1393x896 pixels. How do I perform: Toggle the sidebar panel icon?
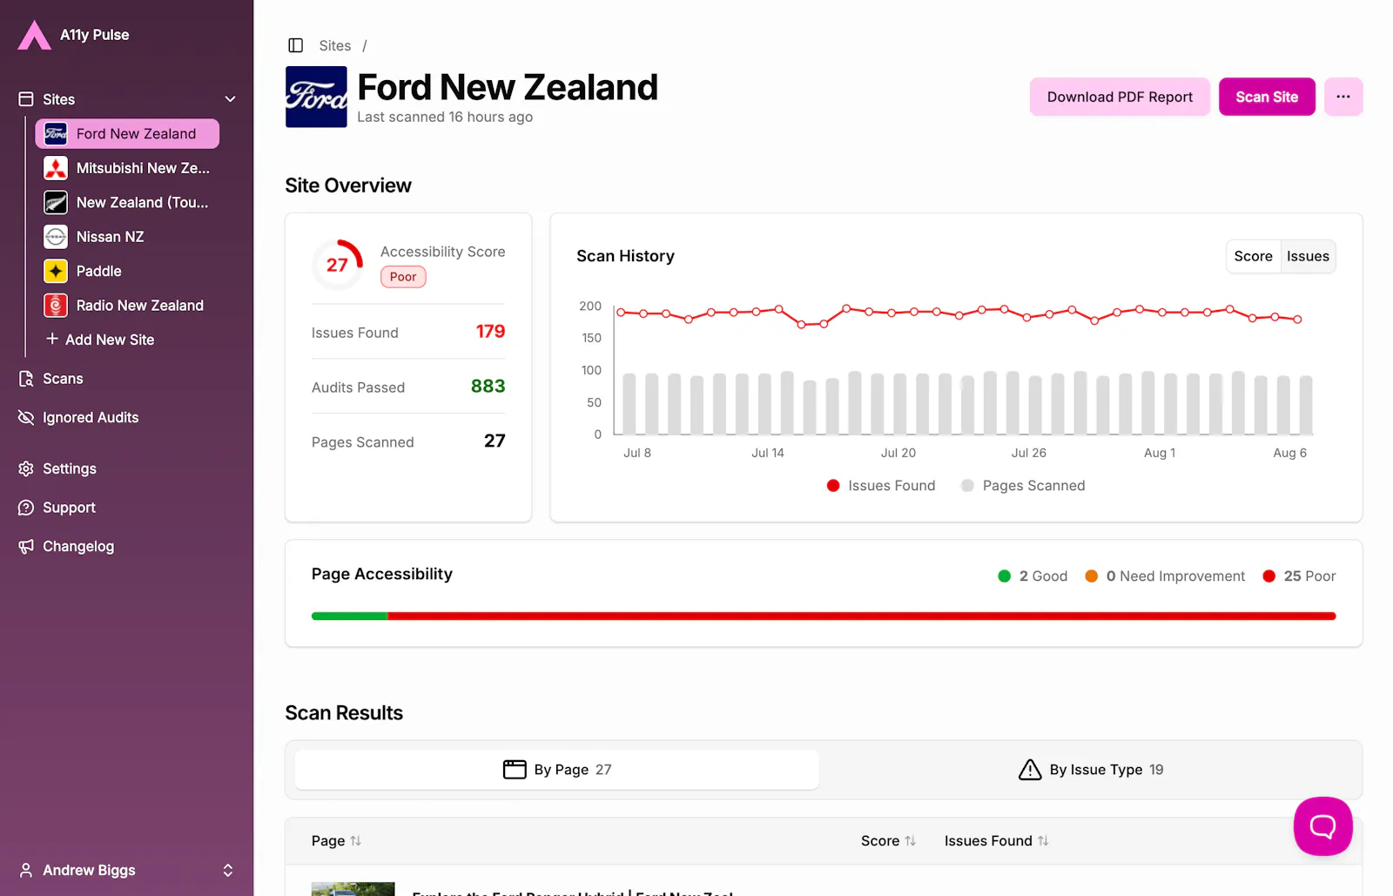(x=296, y=45)
